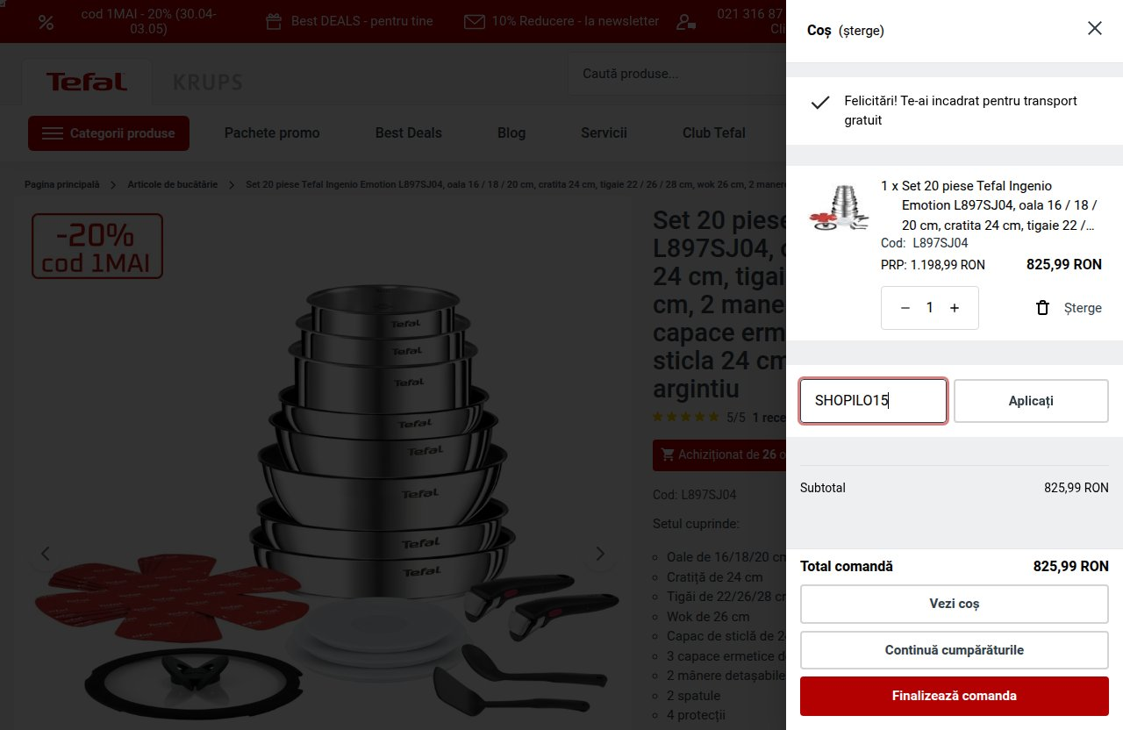Click the shopping cart icon in Achiziționat badge
The image size is (1123, 730).
[668, 454]
